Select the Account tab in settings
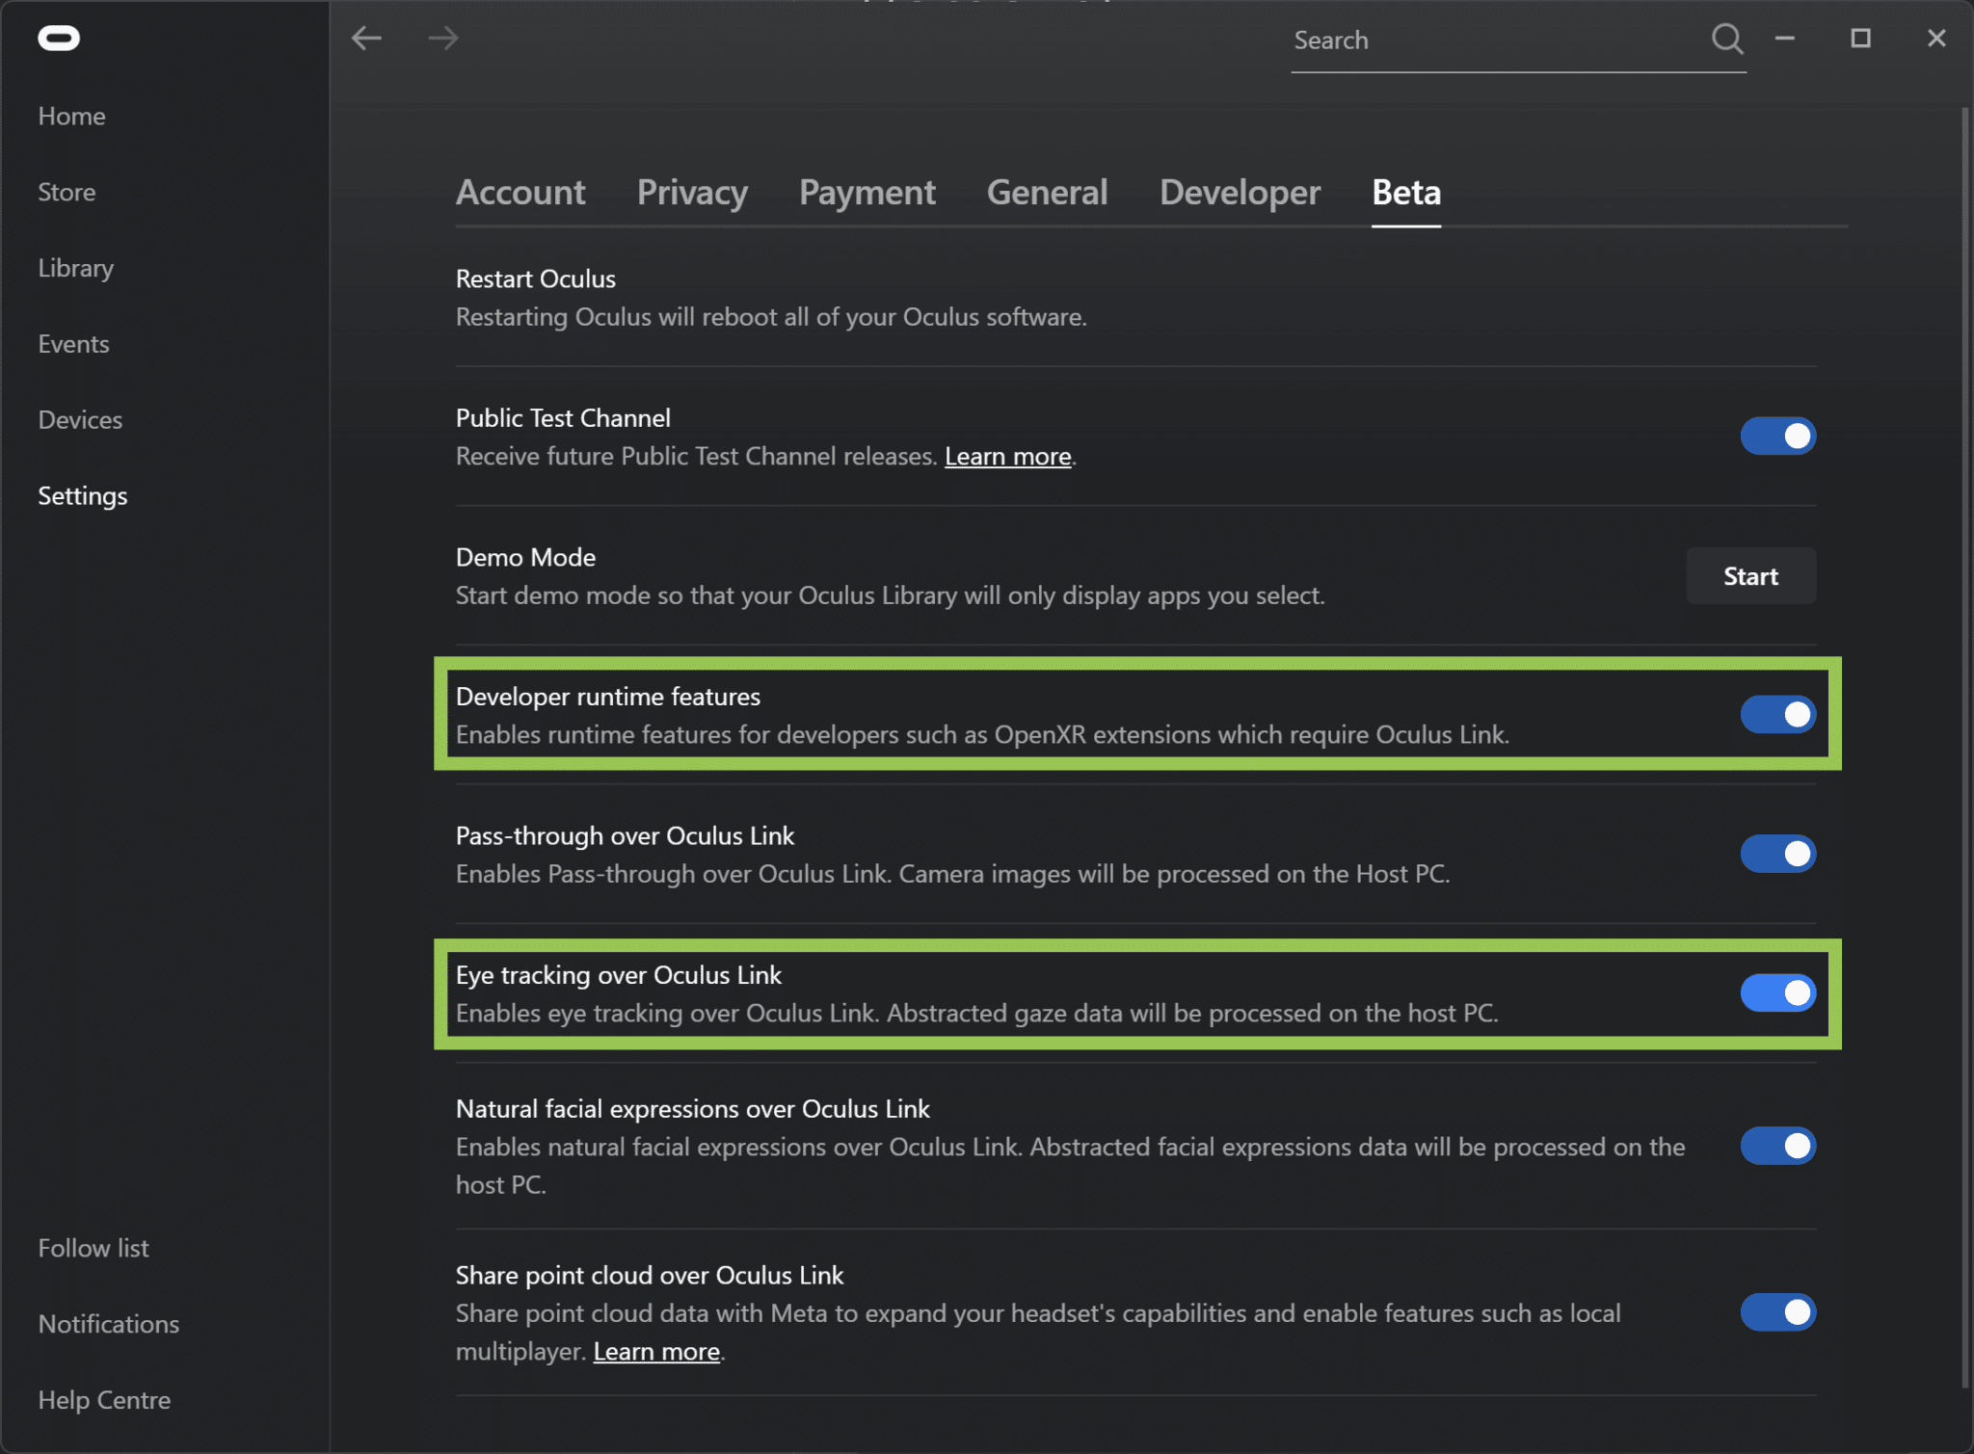 [x=520, y=190]
